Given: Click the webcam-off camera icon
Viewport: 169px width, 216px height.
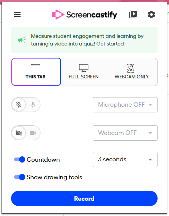Looking at the screenshot, I should (x=19, y=133).
